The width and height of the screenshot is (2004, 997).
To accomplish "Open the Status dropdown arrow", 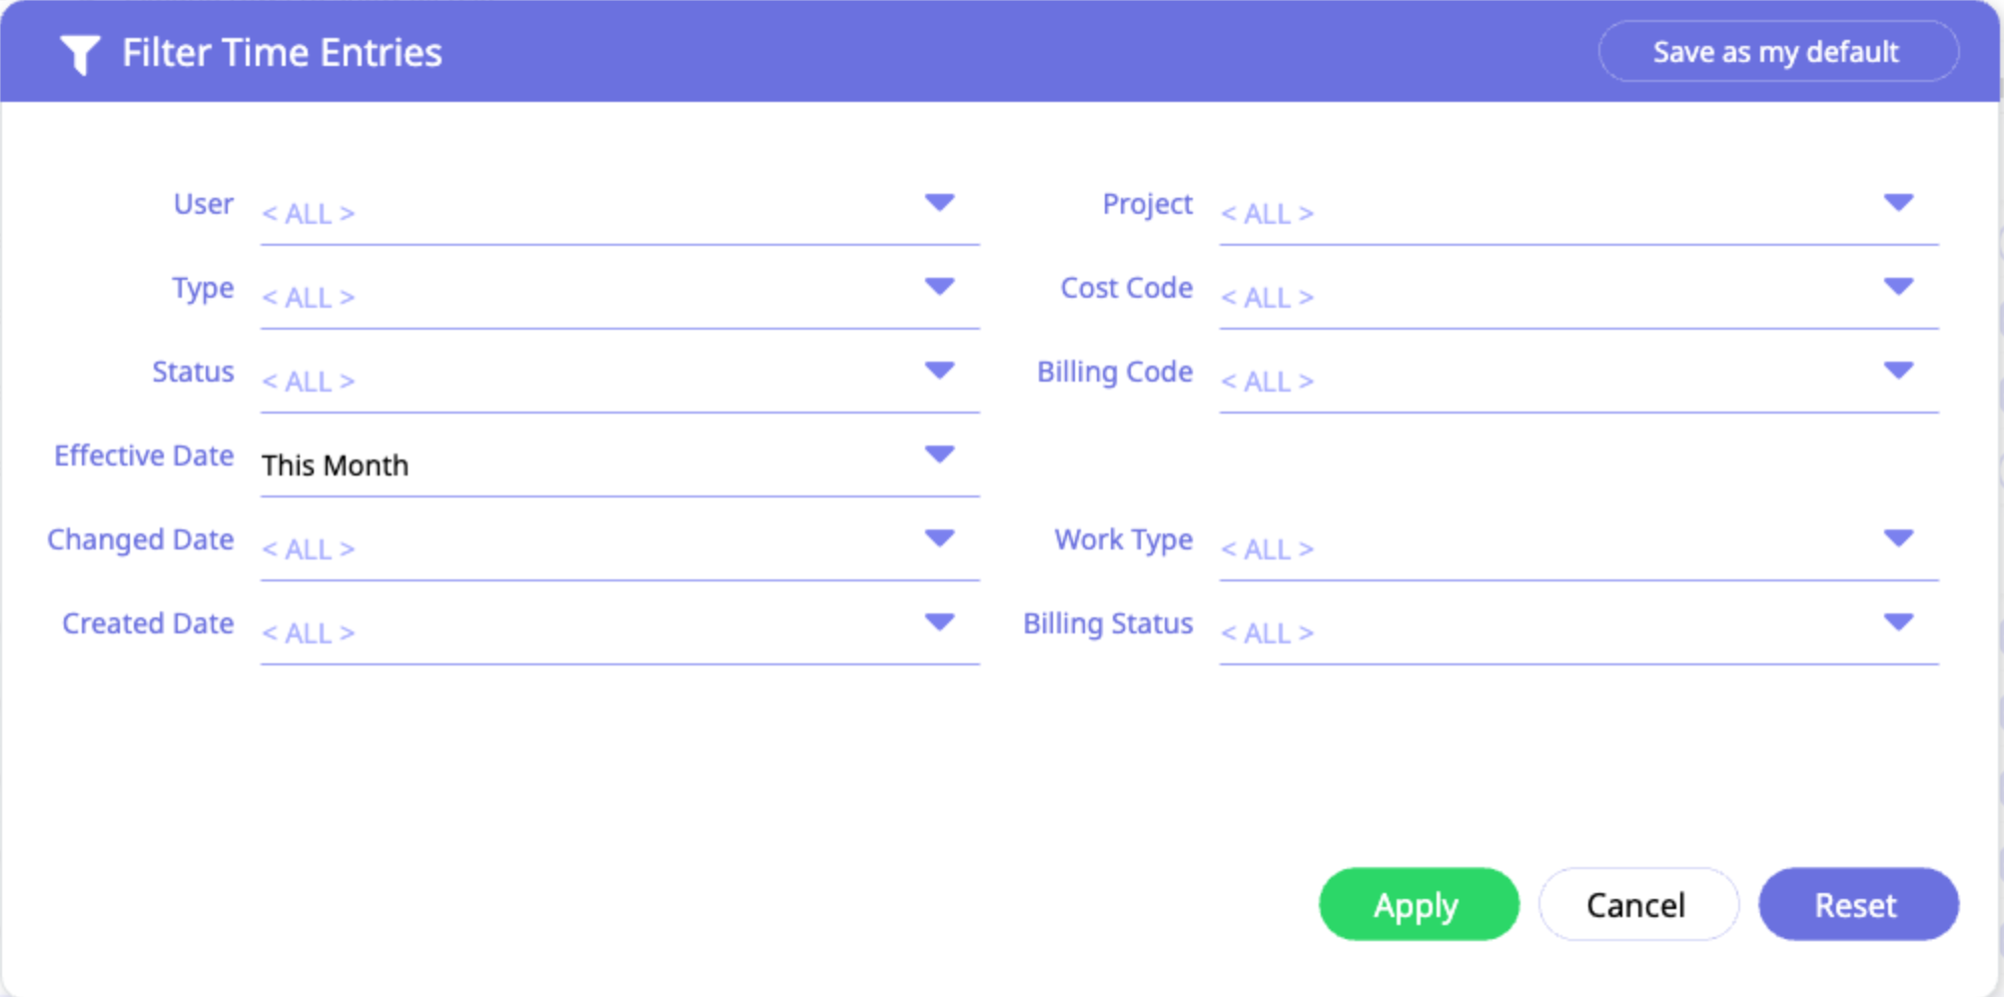I will [939, 371].
